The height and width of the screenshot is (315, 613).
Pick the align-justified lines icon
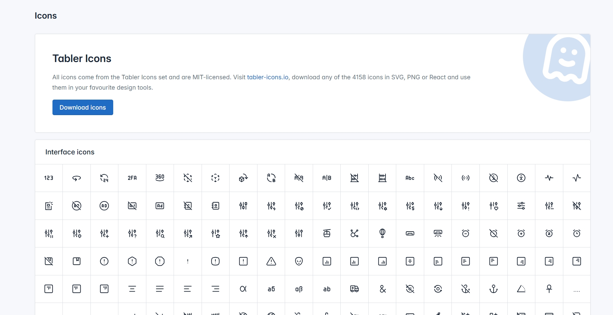click(160, 289)
